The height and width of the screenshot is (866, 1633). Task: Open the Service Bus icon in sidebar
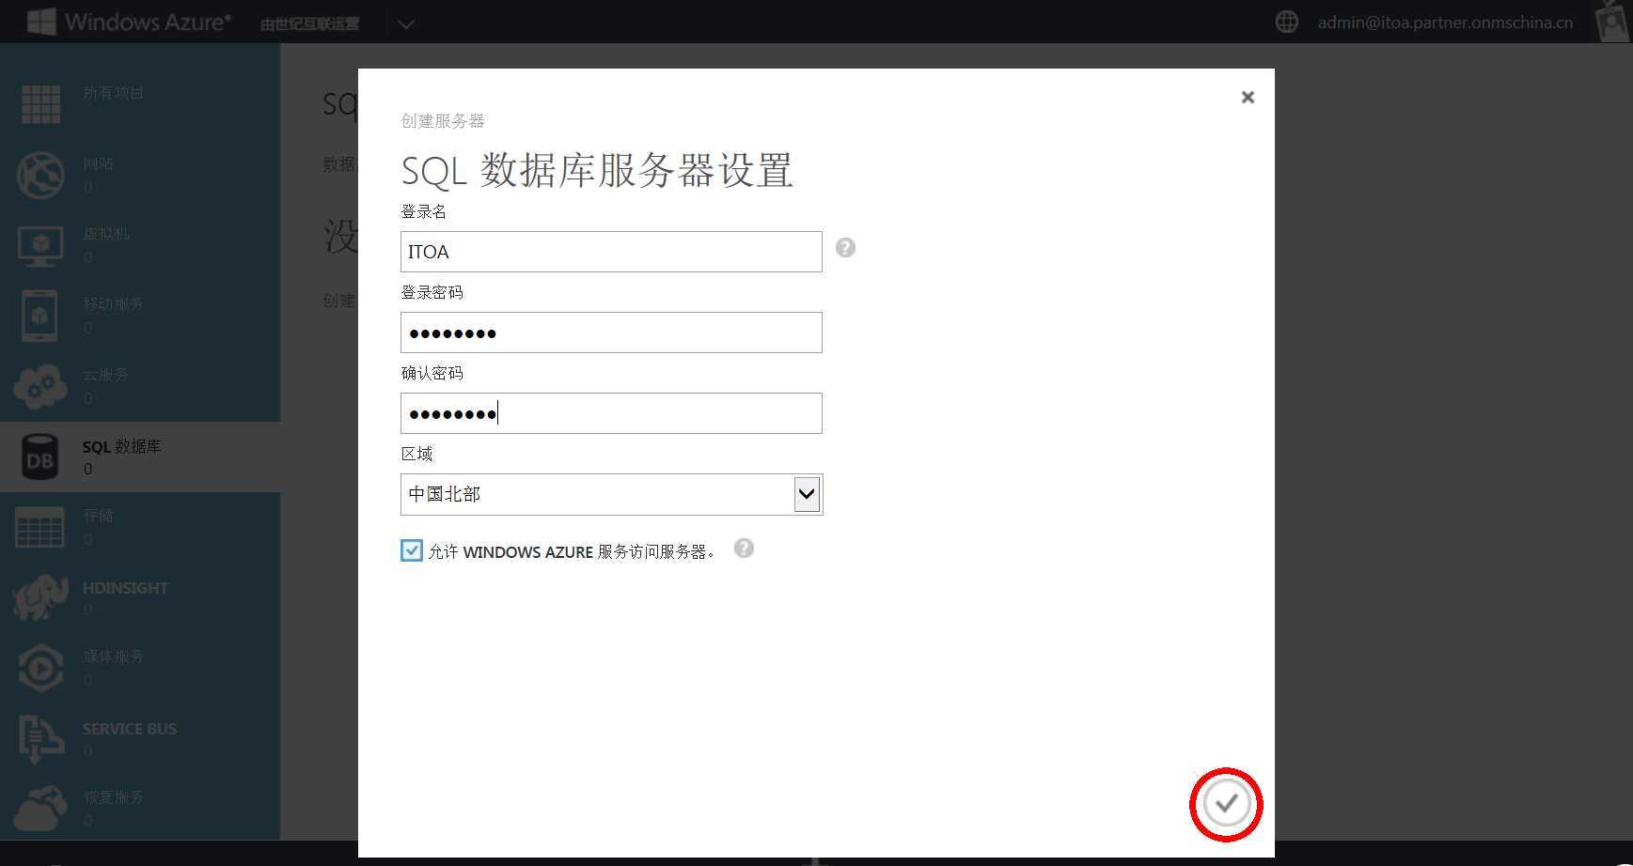coord(40,738)
